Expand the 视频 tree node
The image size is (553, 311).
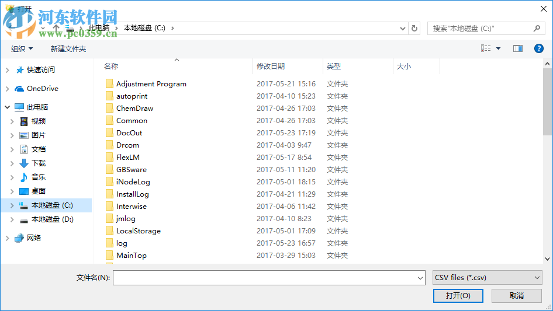[x=12, y=121]
